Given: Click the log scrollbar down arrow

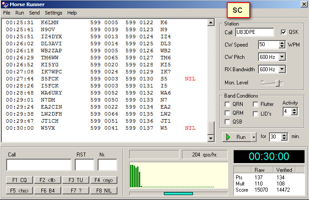Looking at the screenshot, I should [211, 138].
